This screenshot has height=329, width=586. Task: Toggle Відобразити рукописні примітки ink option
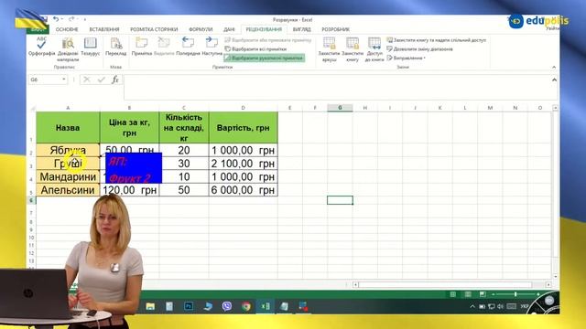click(x=264, y=58)
